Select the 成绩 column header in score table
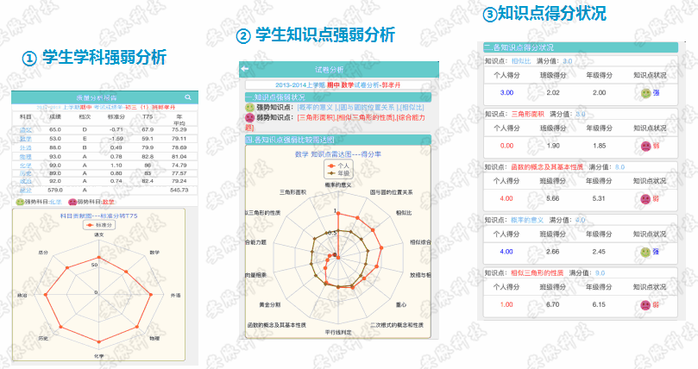 pyautogui.click(x=55, y=116)
